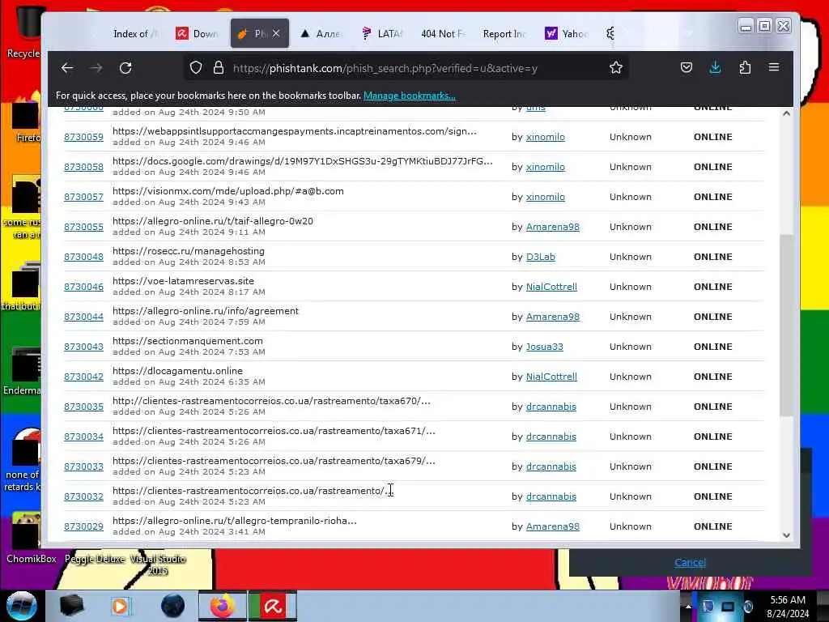Screen dimensions: 829x622
Task: Select the ChomikBox desktop icon
Action: [x=31, y=539]
